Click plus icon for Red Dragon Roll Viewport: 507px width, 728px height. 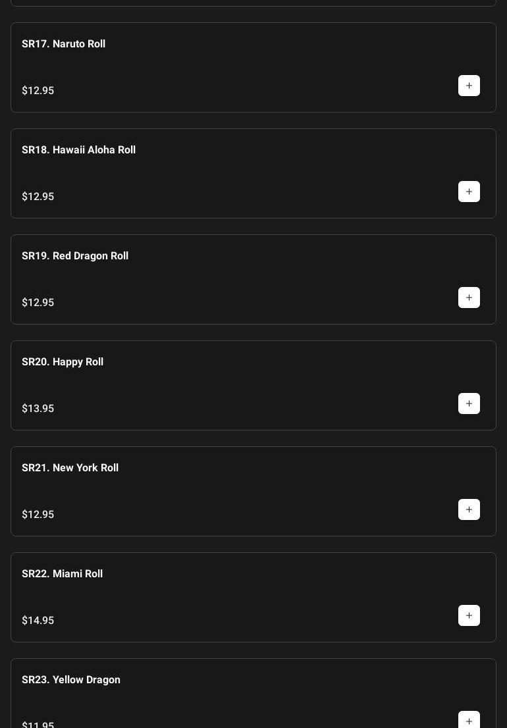tap(469, 298)
